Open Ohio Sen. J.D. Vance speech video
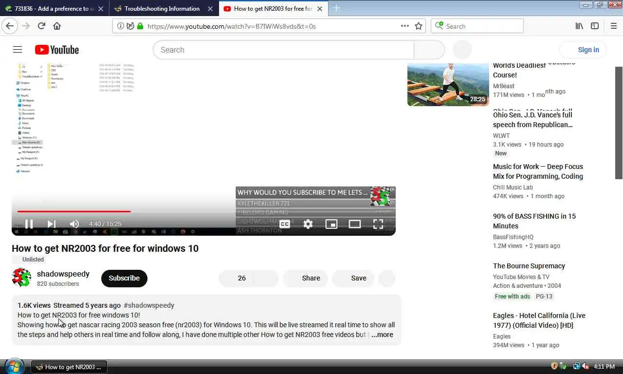Image resolution: width=623 pixels, height=374 pixels. tap(532, 120)
